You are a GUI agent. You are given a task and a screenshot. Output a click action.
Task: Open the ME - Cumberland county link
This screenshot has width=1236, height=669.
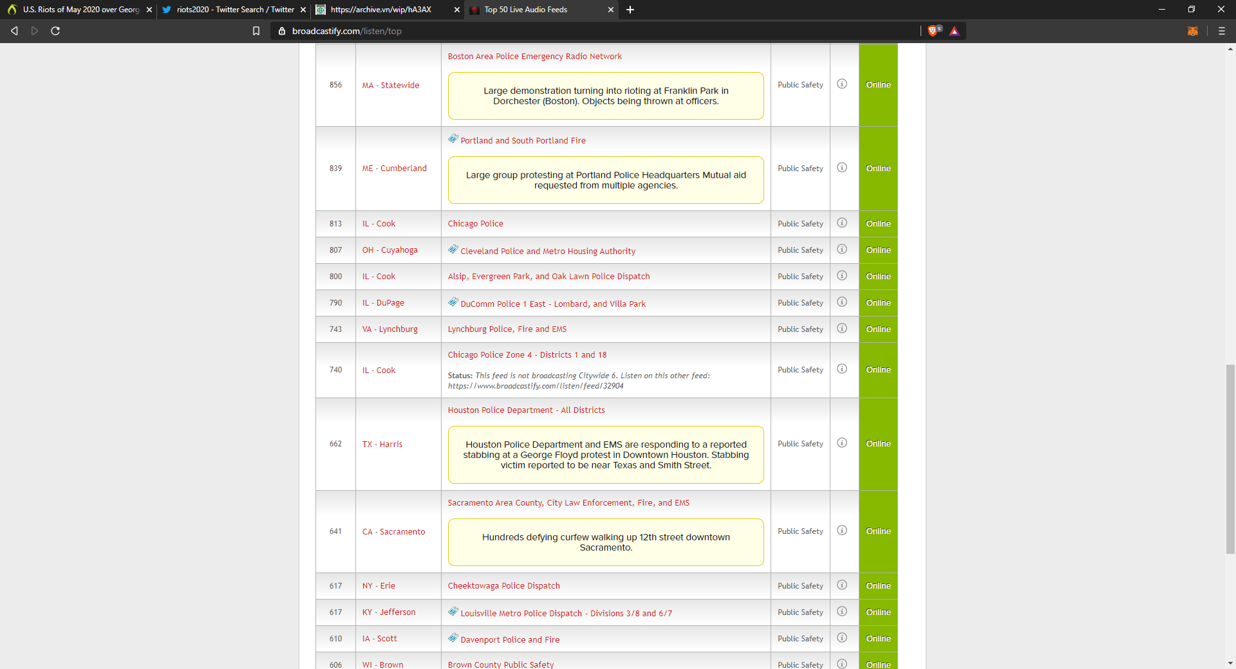pyautogui.click(x=395, y=169)
